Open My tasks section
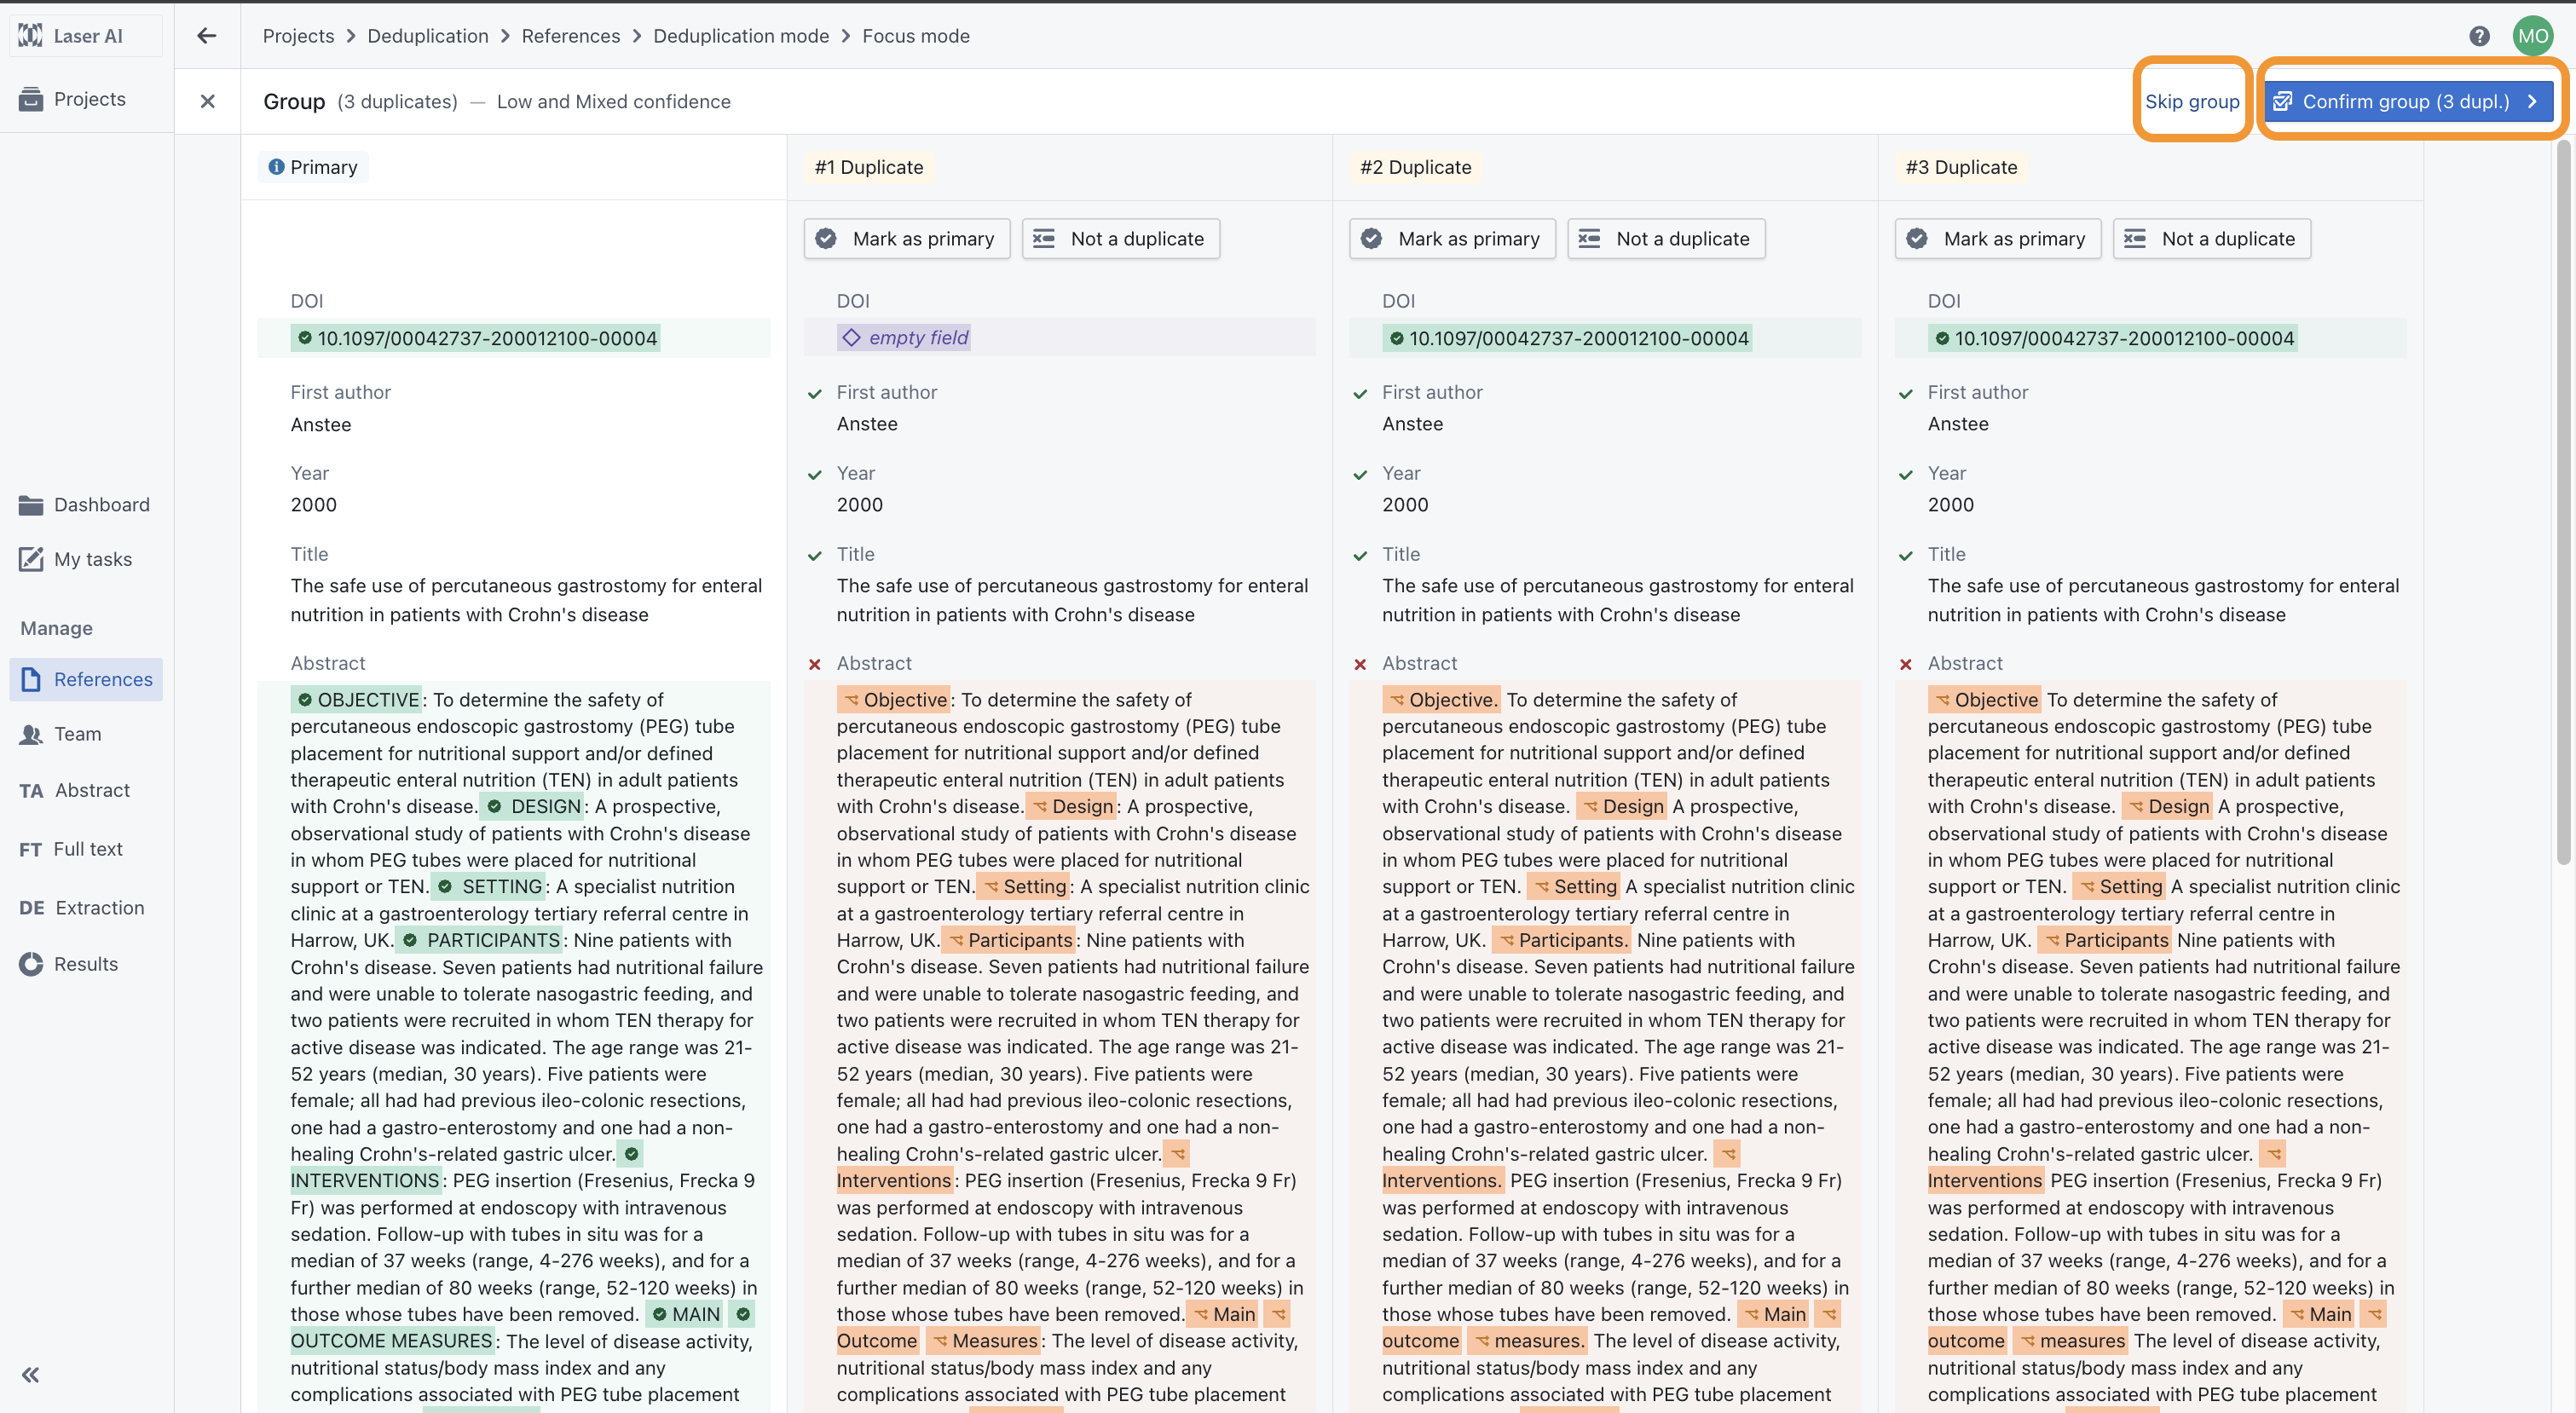Image resolution: width=2576 pixels, height=1413 pixels. click(92, 559)
